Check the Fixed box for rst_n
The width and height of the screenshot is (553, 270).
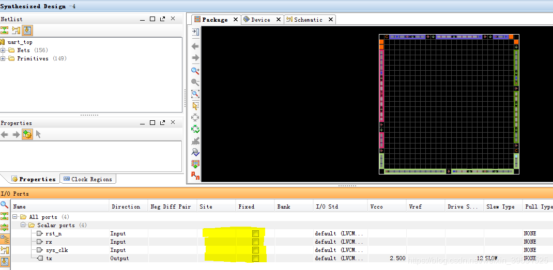(255, 233)
